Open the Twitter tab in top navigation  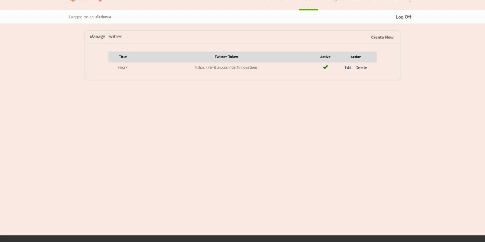click(x=308, y=1)
